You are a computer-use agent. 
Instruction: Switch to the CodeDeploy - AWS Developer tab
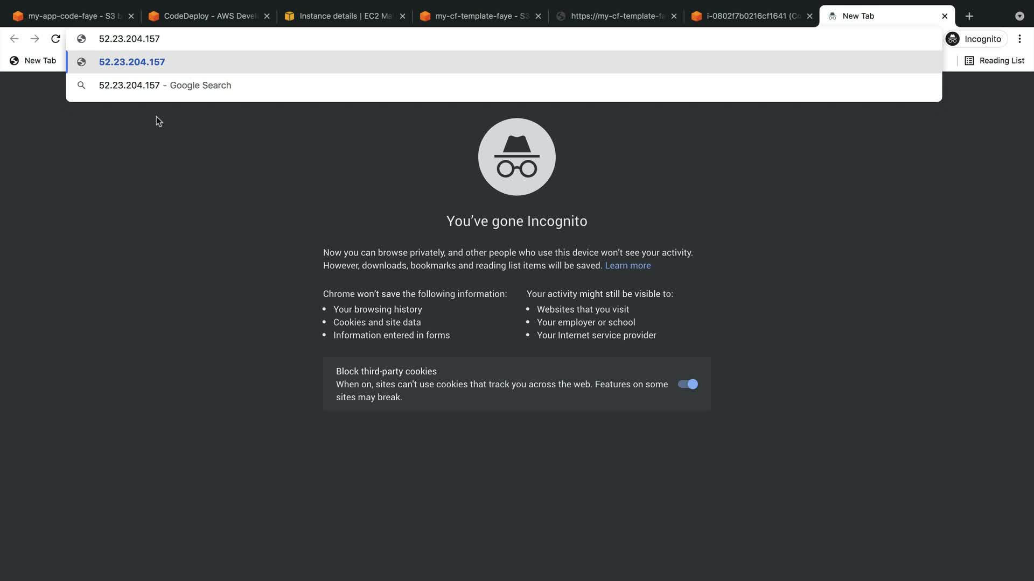point(209,16)
